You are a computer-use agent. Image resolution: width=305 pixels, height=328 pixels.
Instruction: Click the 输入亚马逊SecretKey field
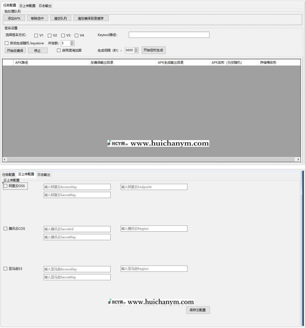coord(77,277)
